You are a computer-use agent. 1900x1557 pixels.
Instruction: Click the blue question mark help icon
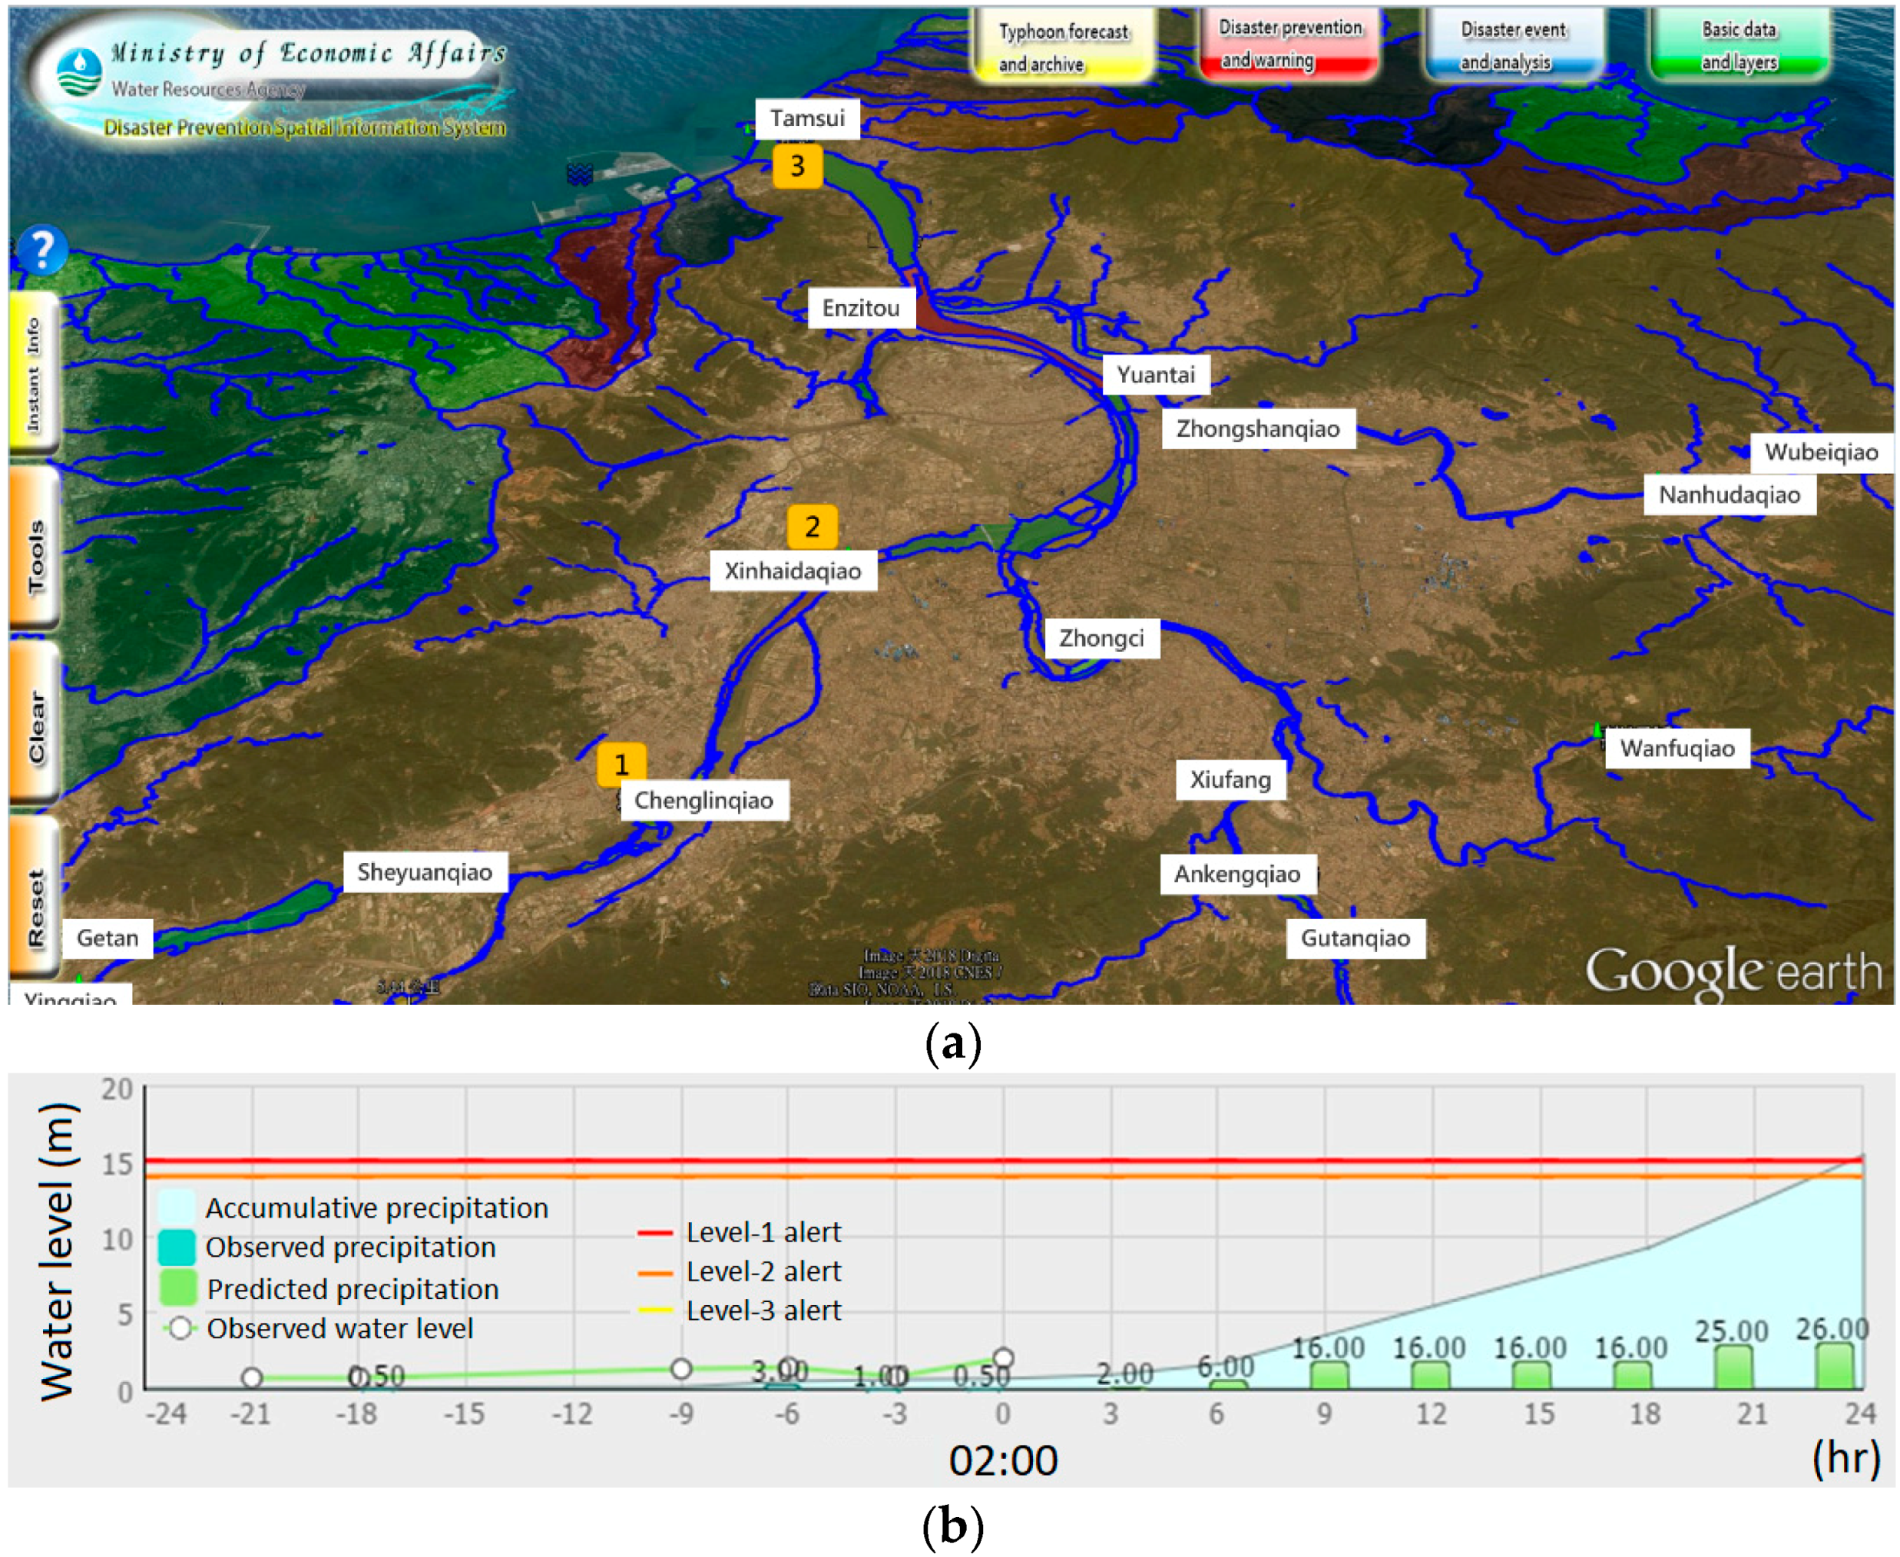41,250
